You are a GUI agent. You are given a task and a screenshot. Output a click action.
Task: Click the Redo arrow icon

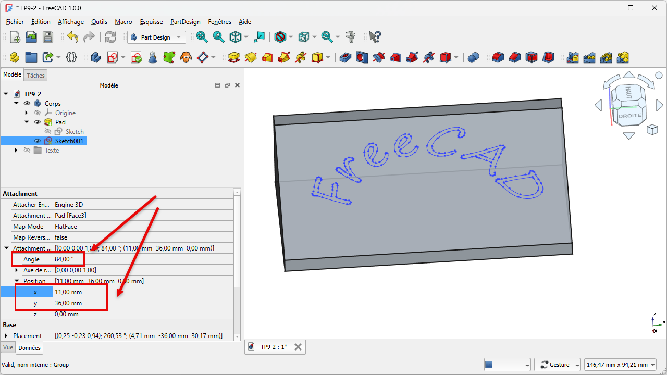(x=89, y=37)
